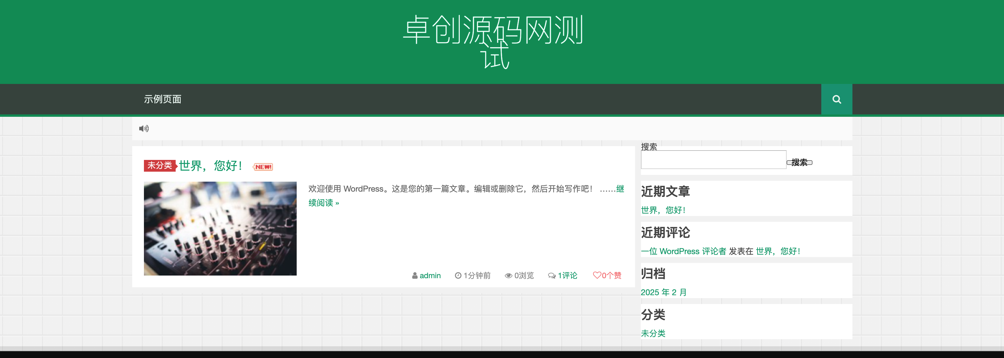Open 世界，您好！ in the recent comments section
1004x358 pixels.
coord(778,251)
